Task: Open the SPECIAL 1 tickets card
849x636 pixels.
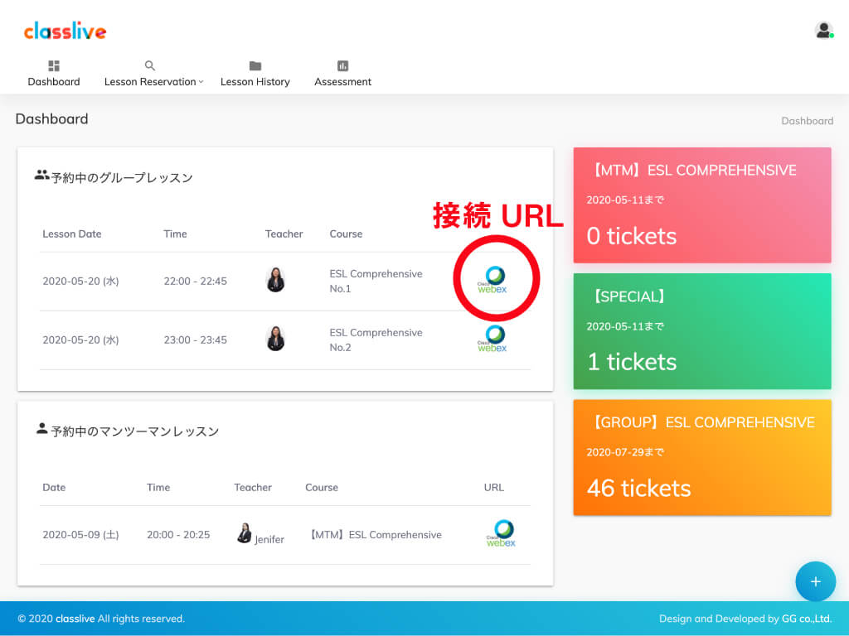Action: [x=702, y=331]
